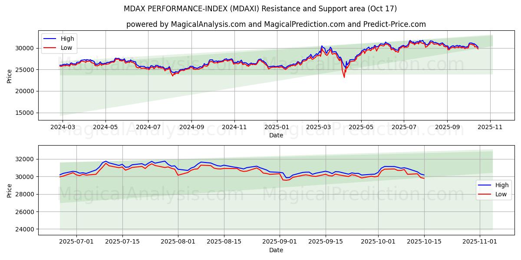Click the 'powered by MagicalAnalysis.com' subtitle text
521x260 pixels.
tap(276, 24)
